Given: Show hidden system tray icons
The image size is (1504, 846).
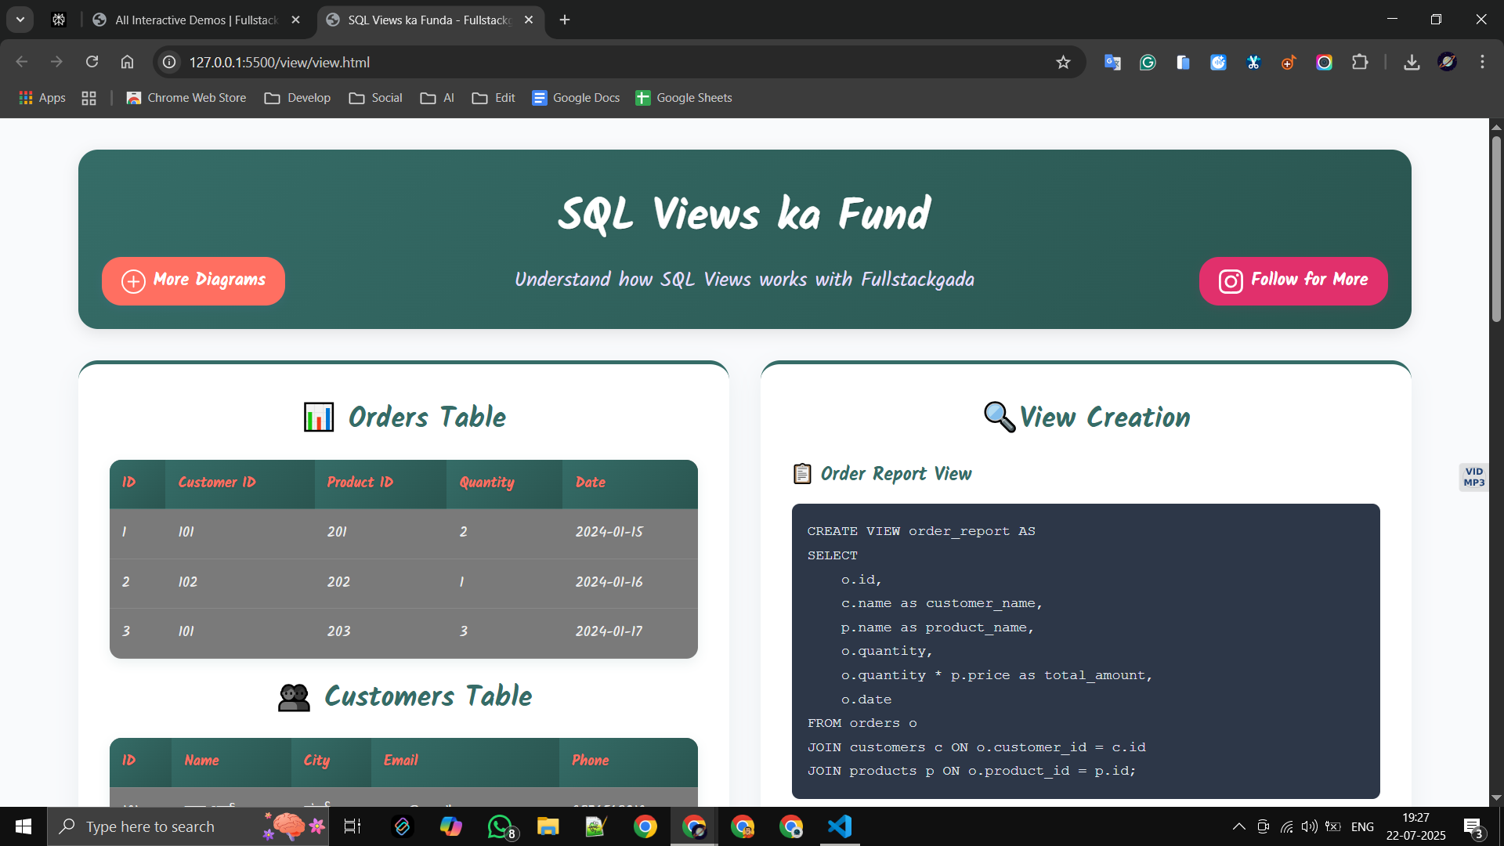Looking at the screenshot, I should coord(1239,826).
